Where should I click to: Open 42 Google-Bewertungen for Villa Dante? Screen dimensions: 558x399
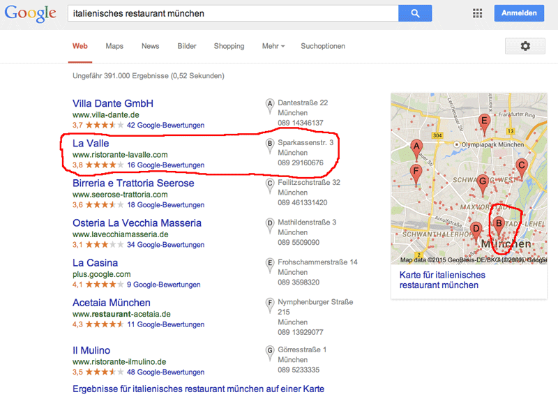click(x=165, y=126)
